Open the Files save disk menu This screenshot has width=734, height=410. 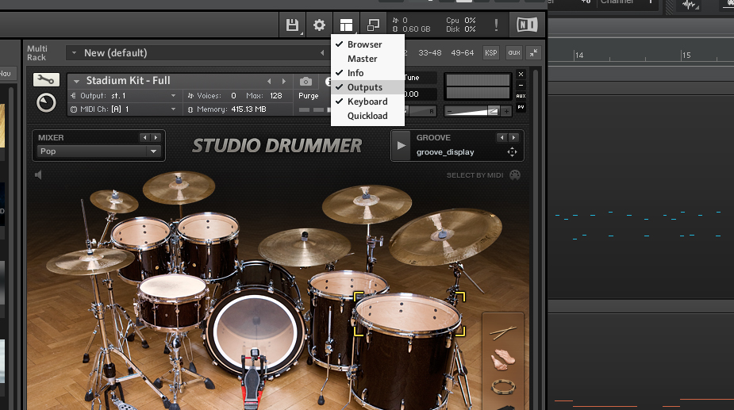coord(293,25)
